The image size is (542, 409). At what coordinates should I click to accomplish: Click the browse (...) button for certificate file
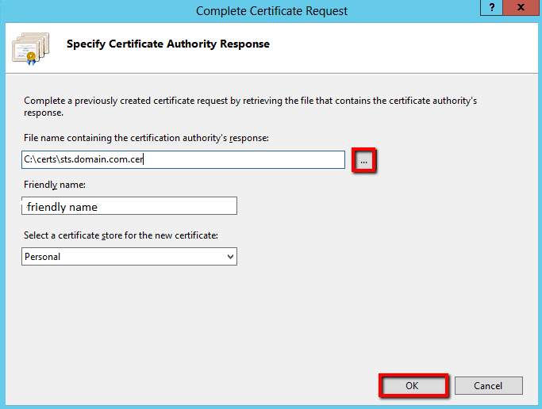(x=363, y=160)
